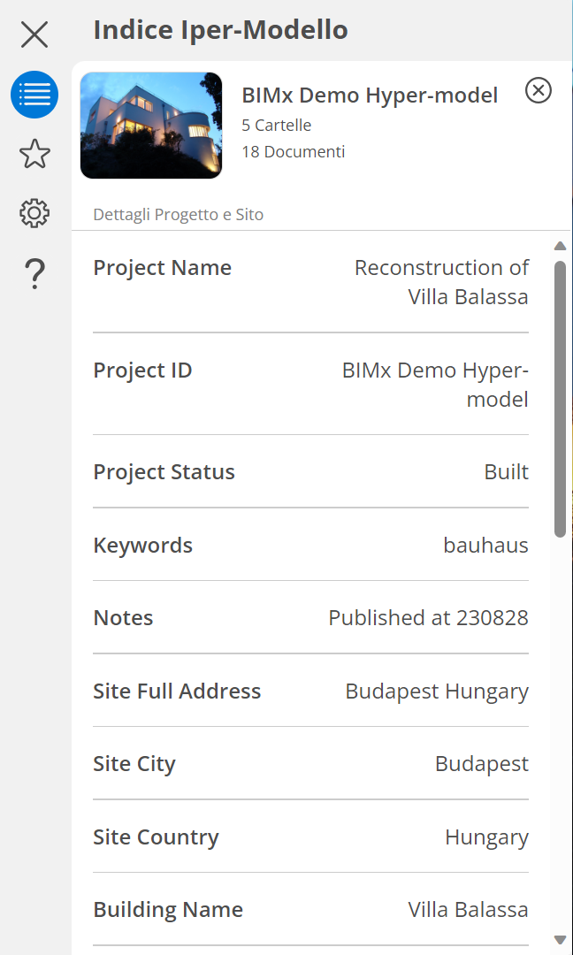573x955 pixels.
Task: Click the Site Full Address row
Action: (310, 691)
